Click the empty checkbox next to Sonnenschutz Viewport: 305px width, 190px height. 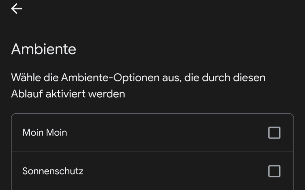[274, 171]
